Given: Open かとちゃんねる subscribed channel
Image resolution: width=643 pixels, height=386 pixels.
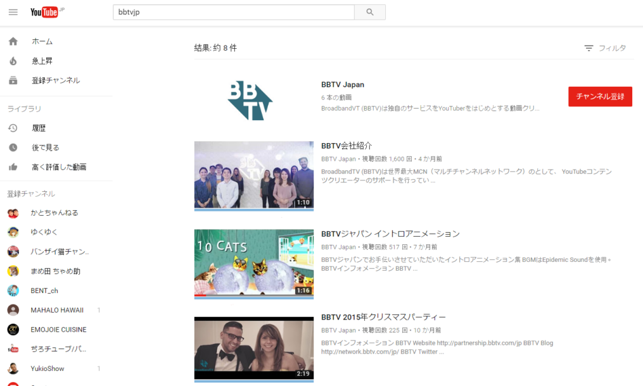Looking at the screenshot, I should [x=54, y=213].
